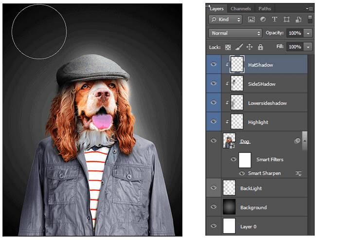Select the SideSHadow layer name

262,84
